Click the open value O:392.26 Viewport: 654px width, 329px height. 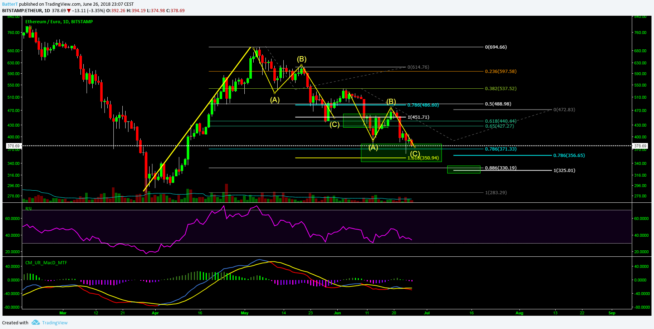[116, 11]
